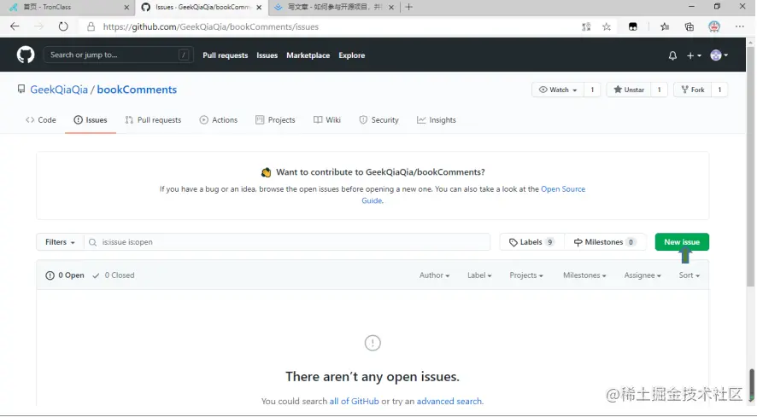Click the is:issue is:open search field

point(287,242)
